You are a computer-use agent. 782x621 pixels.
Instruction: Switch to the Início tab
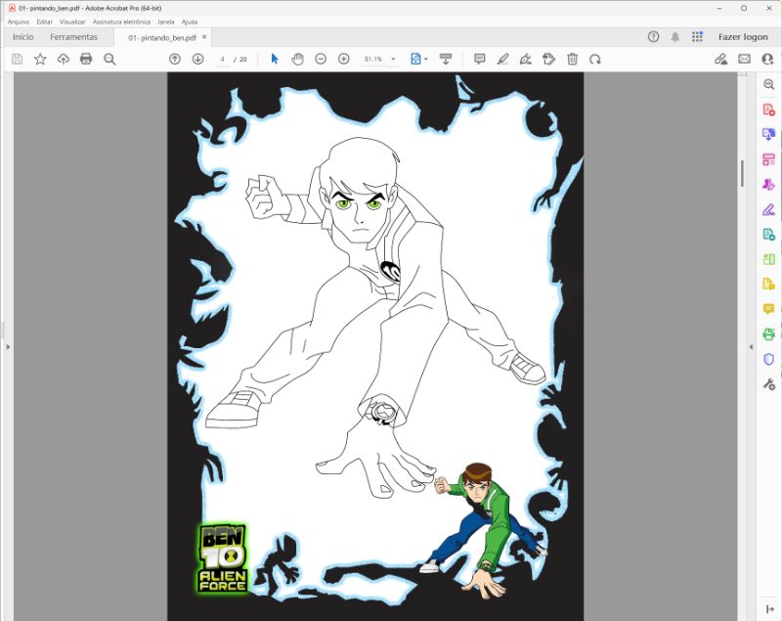(22, 37)
